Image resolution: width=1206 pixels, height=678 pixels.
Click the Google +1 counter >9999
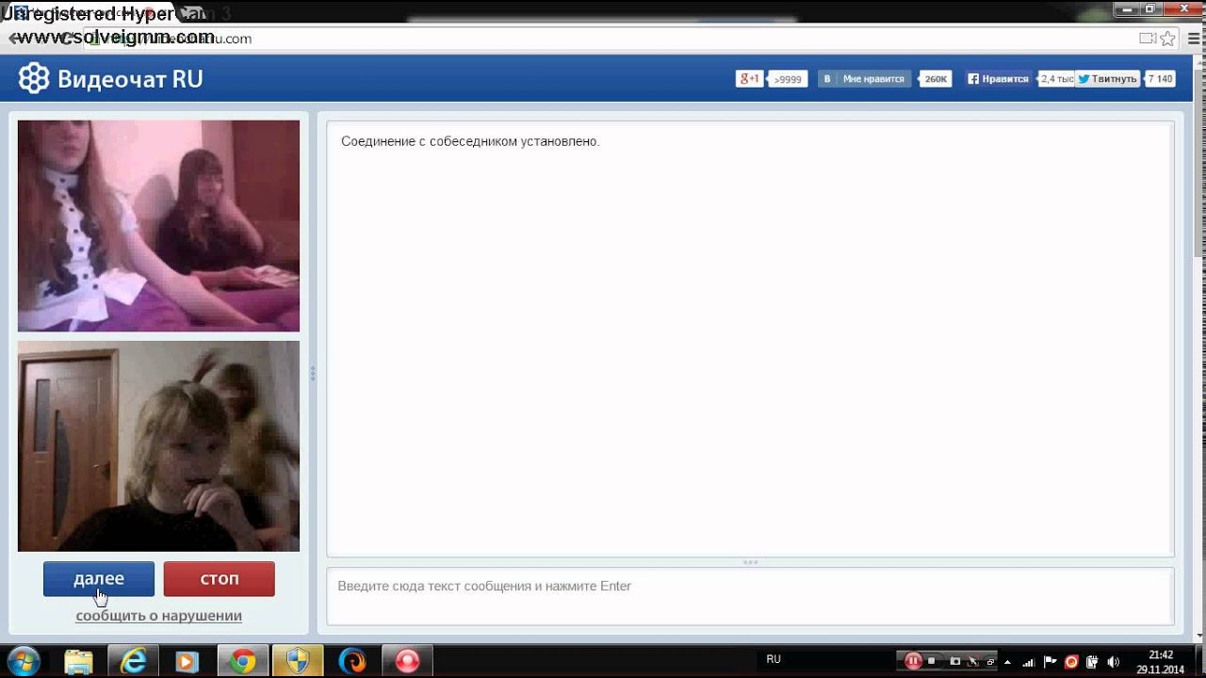(x=788, y=79)
